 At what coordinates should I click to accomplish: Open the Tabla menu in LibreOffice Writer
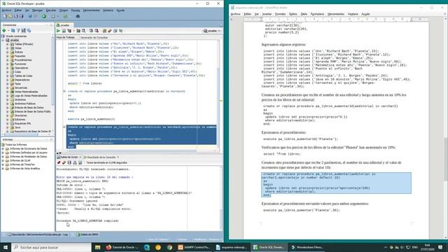tap(304, 14)
